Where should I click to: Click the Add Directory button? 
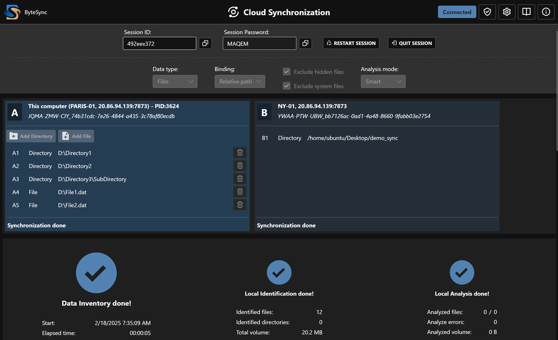pyautogui.click(x=31, y=136)
